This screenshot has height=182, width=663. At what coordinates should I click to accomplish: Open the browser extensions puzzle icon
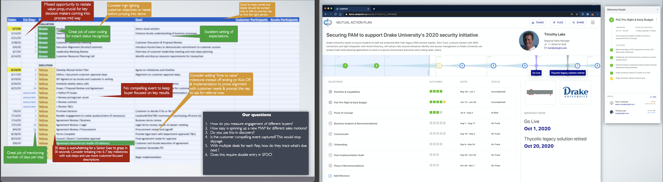(588, 14)
